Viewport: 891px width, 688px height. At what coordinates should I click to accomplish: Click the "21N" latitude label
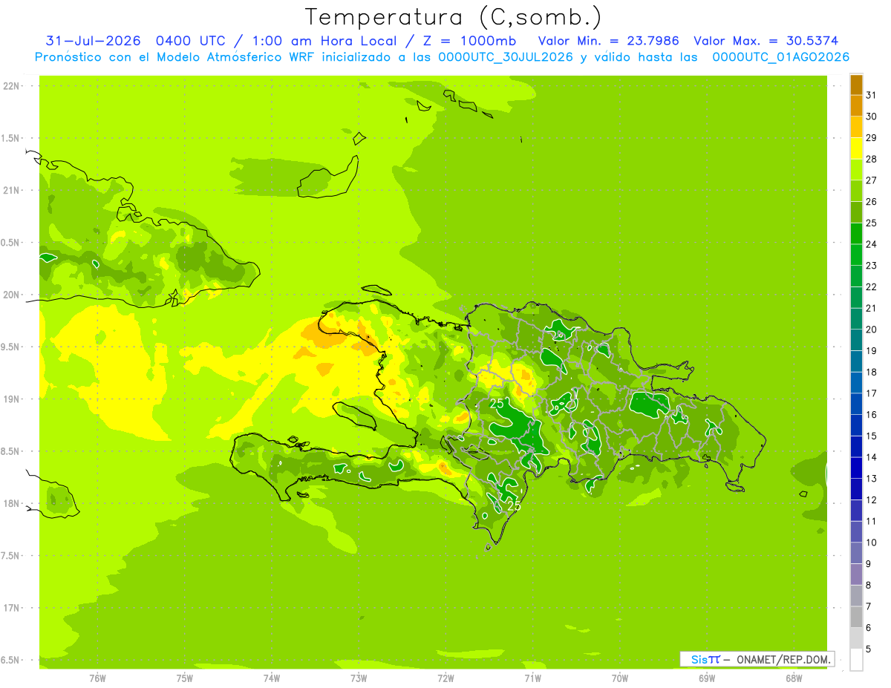pos(11,190)
